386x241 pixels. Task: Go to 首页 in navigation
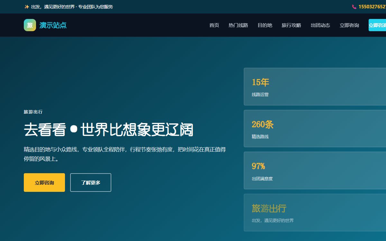pyautogui.click(x=214, y=25)
